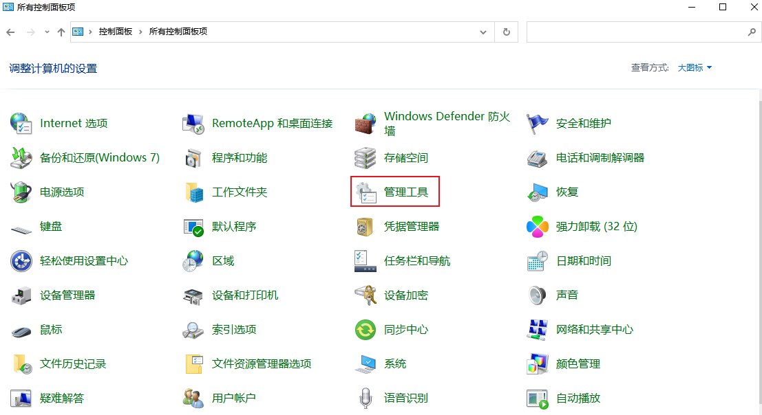This screenshot has width=762, height=415.
Task: Open the address bar history dropdown
Action: (483, 31)
